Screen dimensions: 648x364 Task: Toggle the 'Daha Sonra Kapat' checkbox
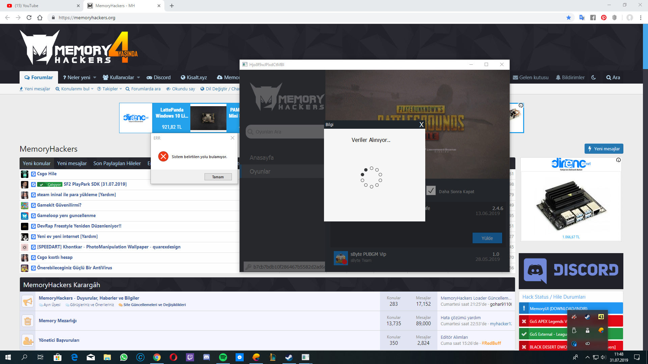(x=431, y=191)
